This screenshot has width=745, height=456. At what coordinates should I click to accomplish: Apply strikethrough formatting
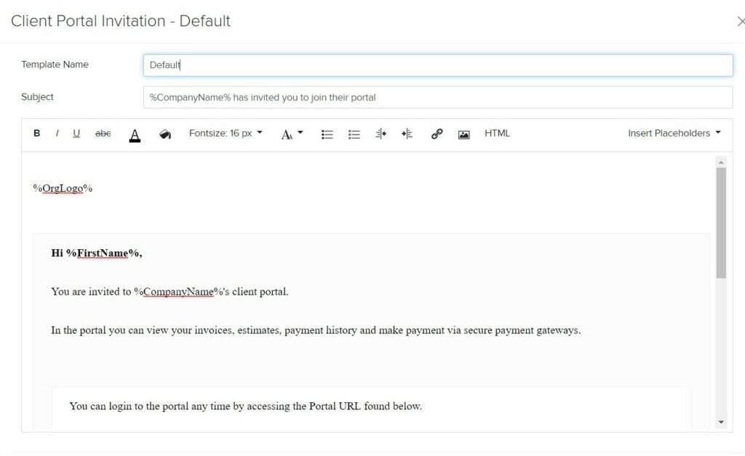pyautogui.click(x=103, y=134)
